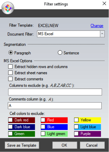The image size is (109, 152).
Task: Click the Cancel button
Action: [92, 145]
